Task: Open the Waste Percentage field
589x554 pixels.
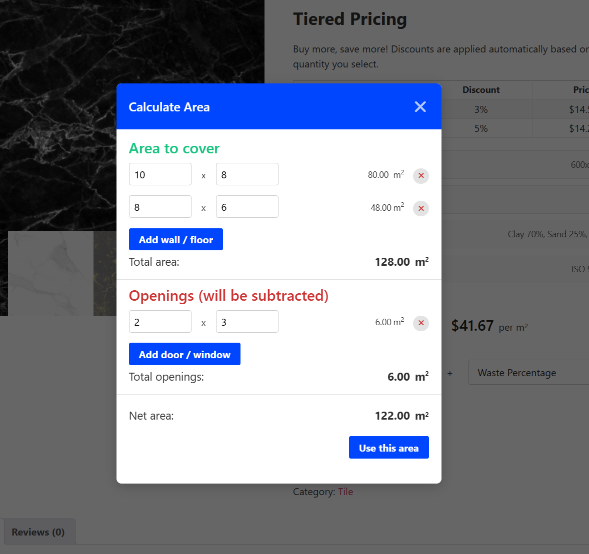Action: 528,373
